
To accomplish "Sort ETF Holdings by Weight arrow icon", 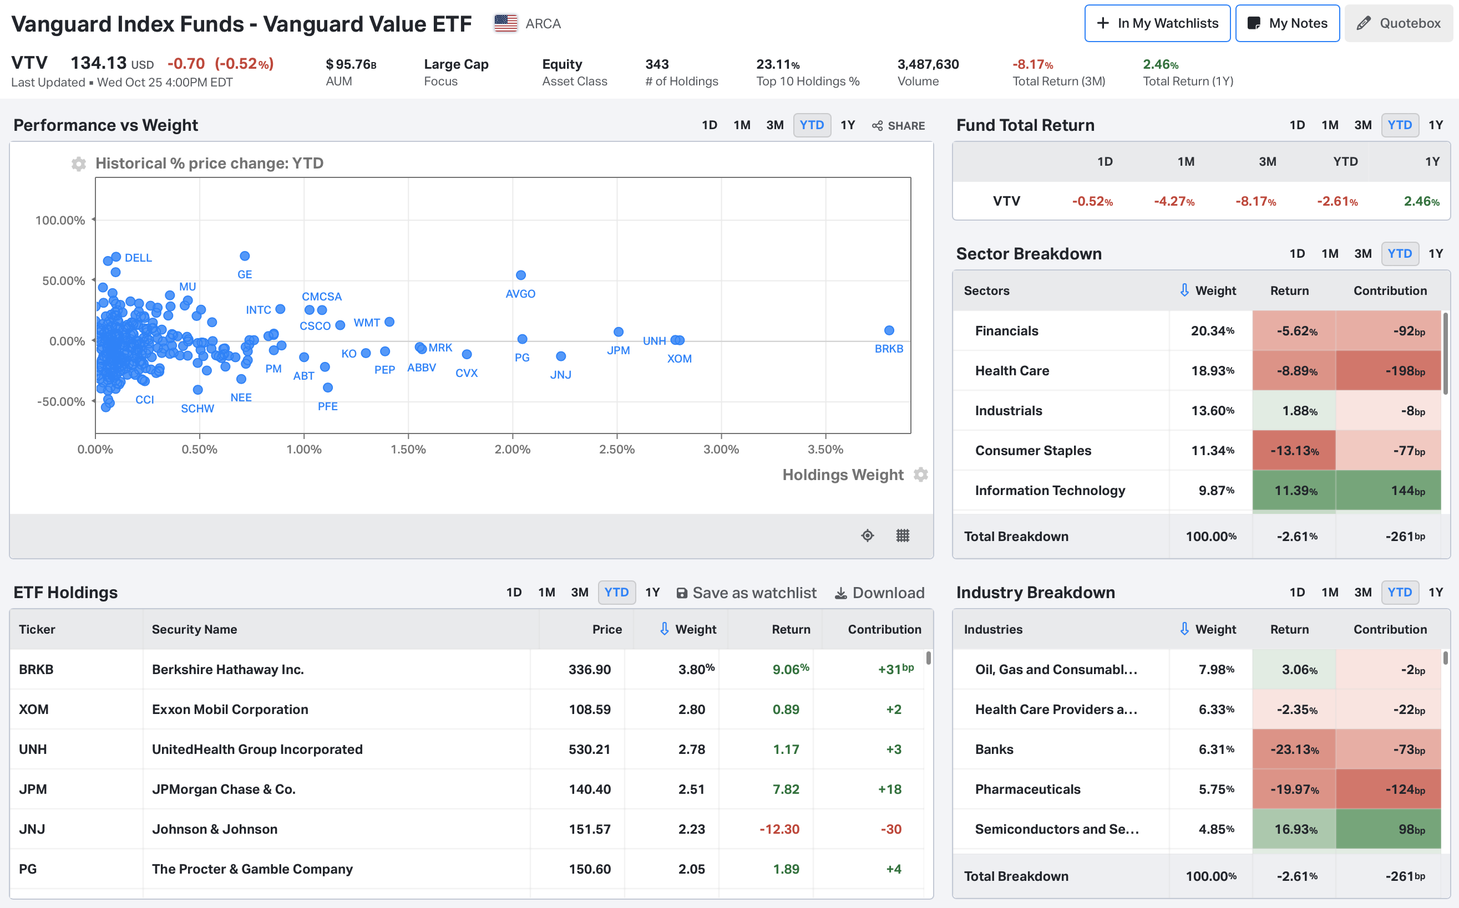I will 664,629.
